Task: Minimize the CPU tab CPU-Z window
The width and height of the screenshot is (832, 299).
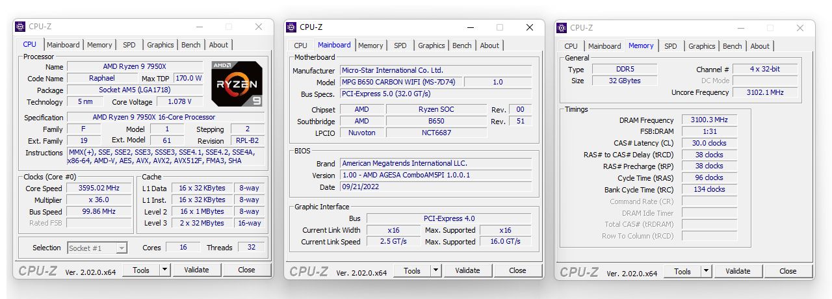Action: (198, 27)
